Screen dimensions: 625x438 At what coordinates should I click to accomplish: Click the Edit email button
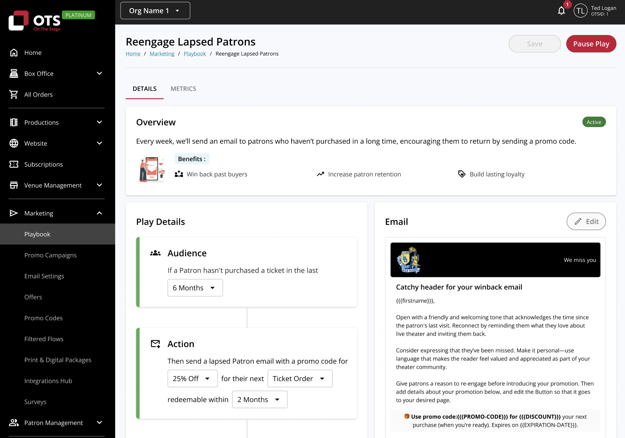[586, 221]
